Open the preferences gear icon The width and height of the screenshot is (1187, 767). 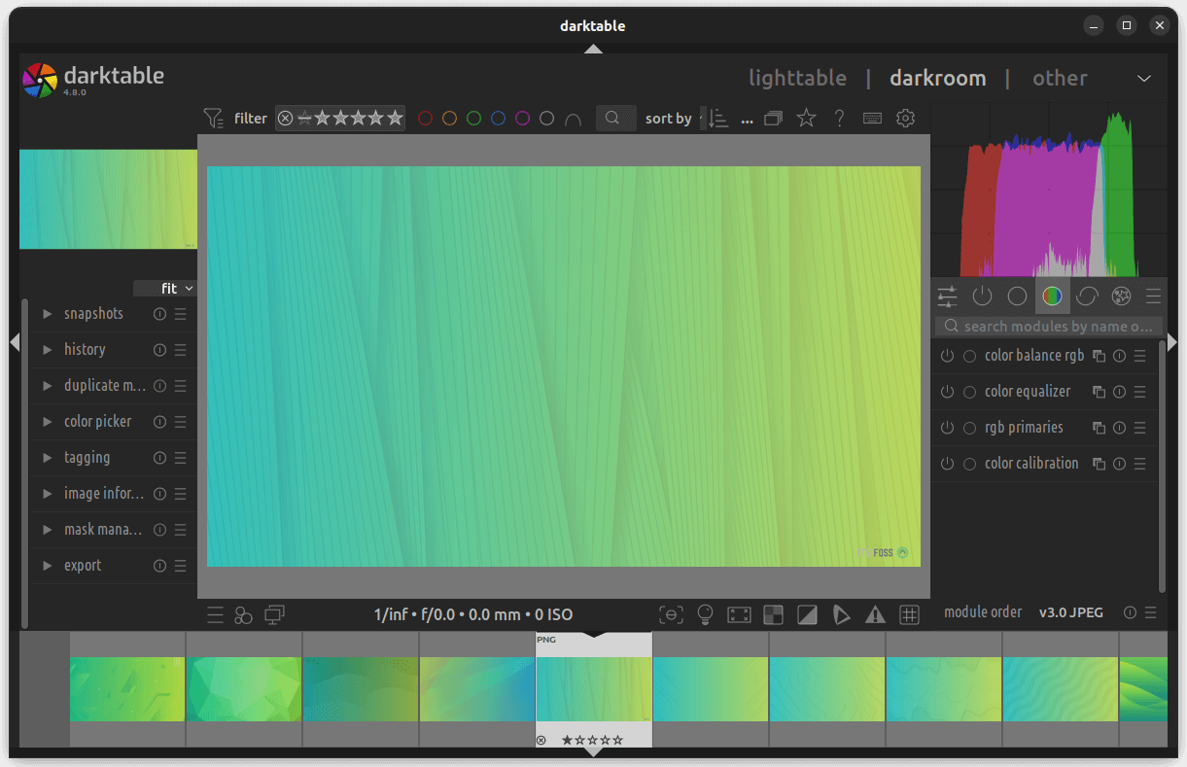pos(905,118)
